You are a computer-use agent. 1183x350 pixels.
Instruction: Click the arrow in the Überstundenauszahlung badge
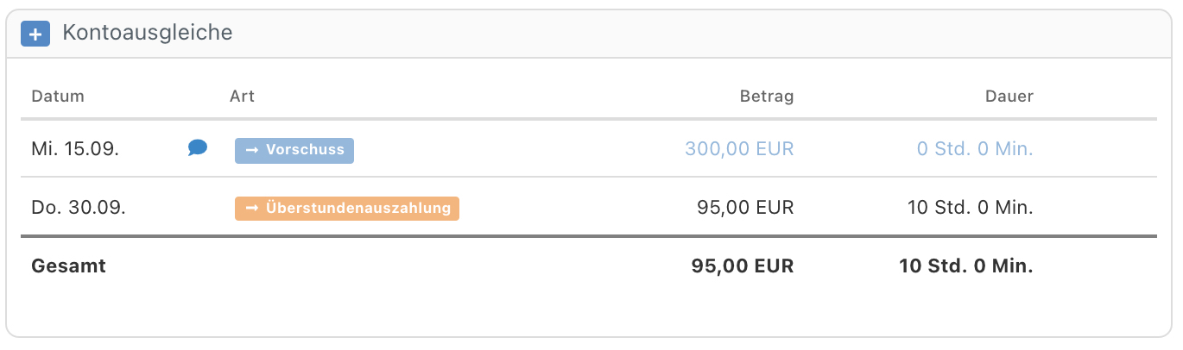click(x=253, y=209)
